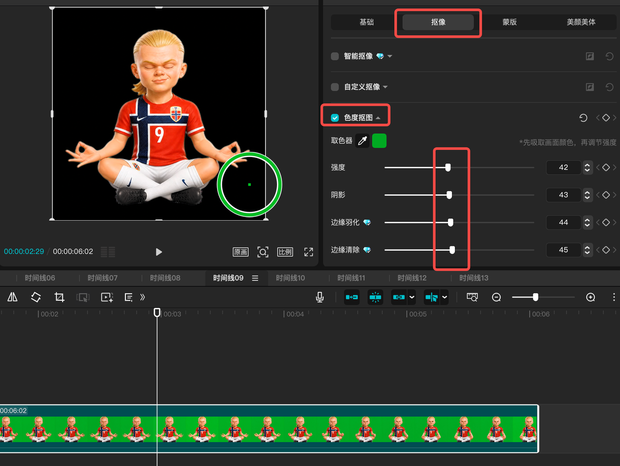Enable the 自定义抠像 checkbox
620x466 pixels.
(335, 87)
